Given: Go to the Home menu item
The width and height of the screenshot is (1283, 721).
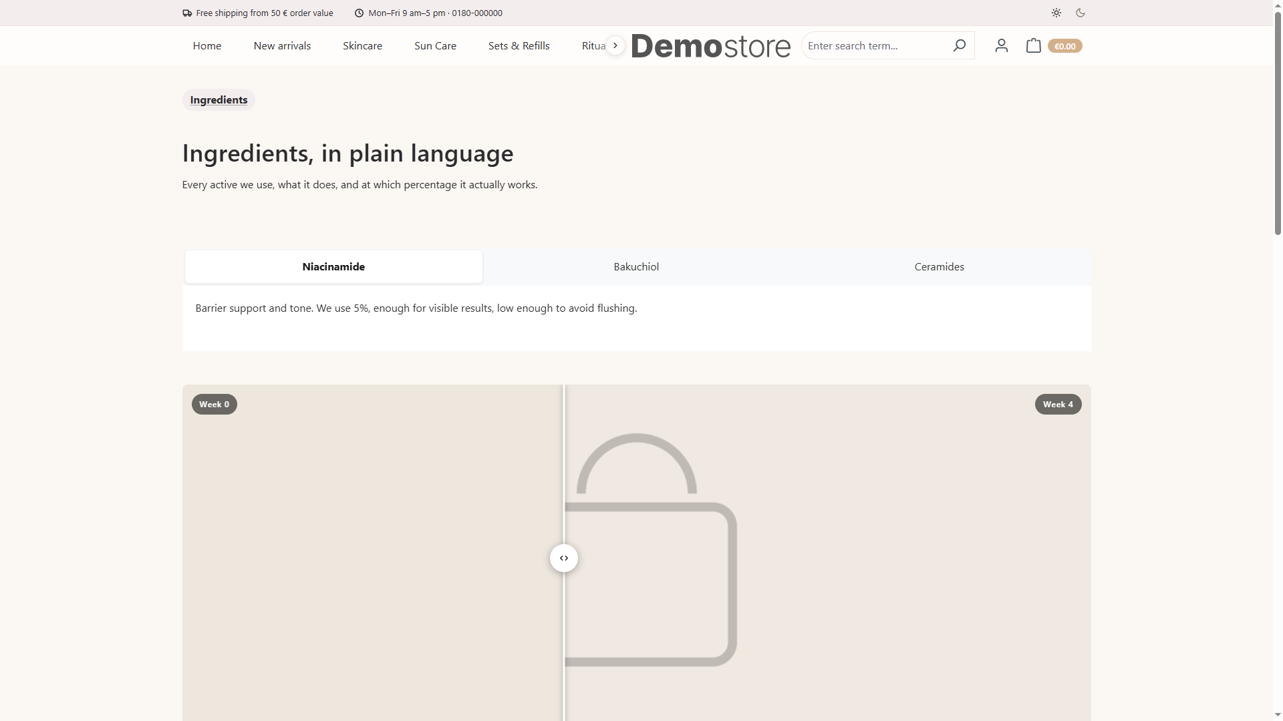Looking at the screenshot, I should coord(207,45).
